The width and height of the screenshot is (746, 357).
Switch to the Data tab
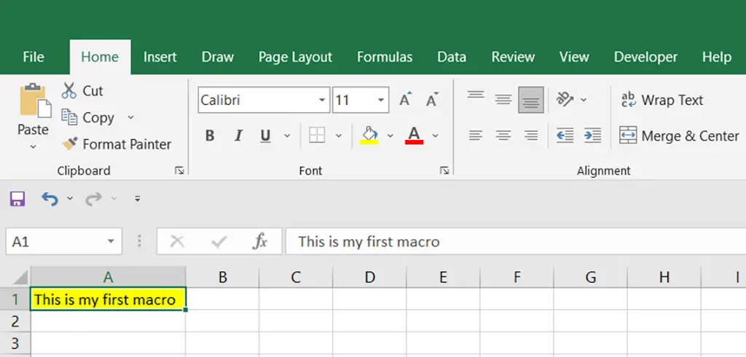(x=452, y=57)
